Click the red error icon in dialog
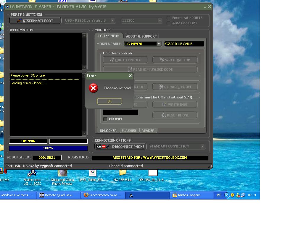Screen dimensions: 303x227 coord(93,88)
